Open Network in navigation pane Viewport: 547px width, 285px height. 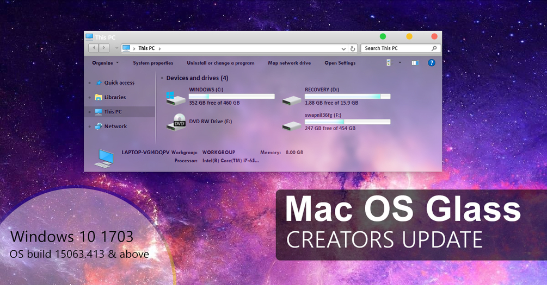[x=115, y=126]
